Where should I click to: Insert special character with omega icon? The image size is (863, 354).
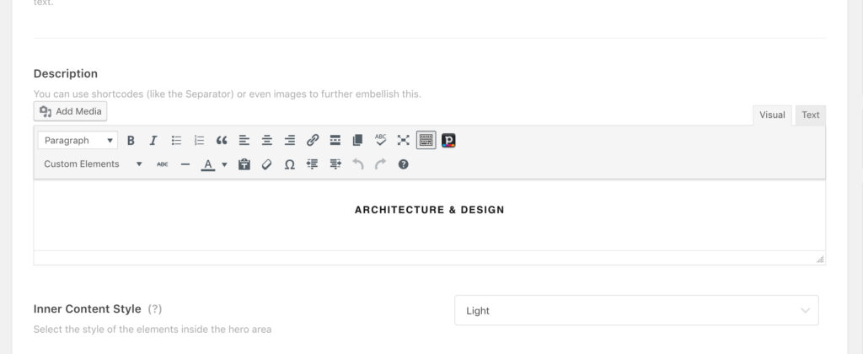point(290,164)
